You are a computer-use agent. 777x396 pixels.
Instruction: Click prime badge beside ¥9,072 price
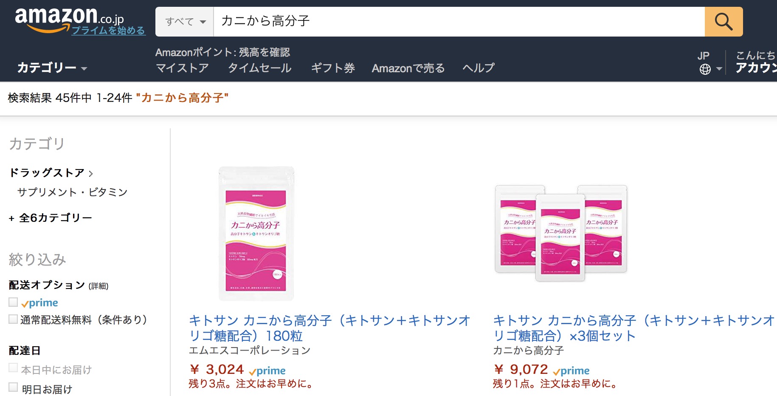click(571, 371)
